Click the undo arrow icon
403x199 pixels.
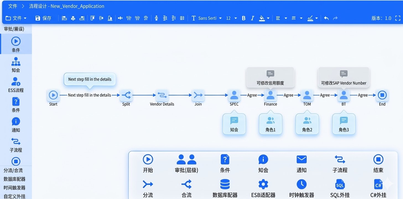click(x=326, y=18)
